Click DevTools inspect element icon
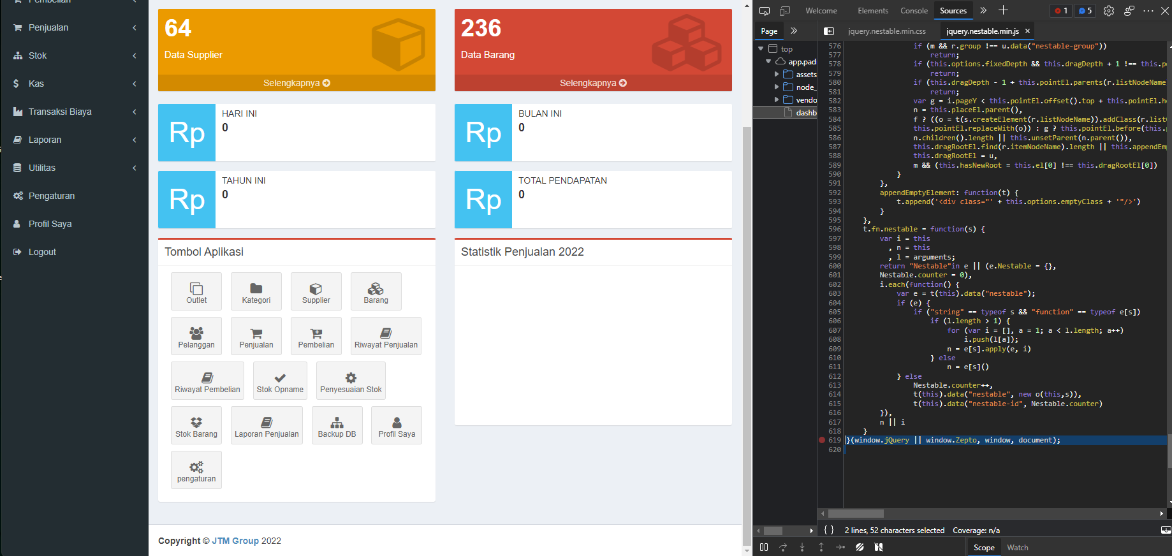The height and width of the screenshot is (556, 1172). point(765,11)
